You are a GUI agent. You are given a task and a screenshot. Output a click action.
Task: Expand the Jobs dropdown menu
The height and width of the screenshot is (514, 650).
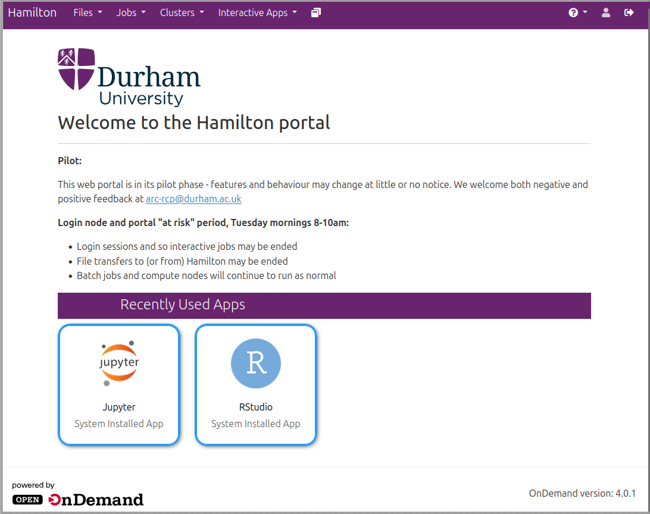[130, 13]
